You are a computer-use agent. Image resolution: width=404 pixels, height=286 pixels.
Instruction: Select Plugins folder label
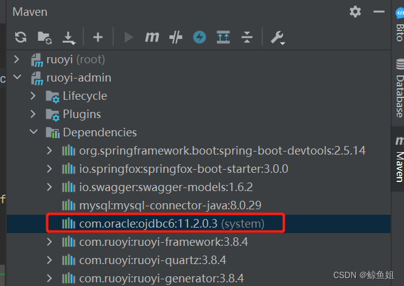click(x=82, y=114)
